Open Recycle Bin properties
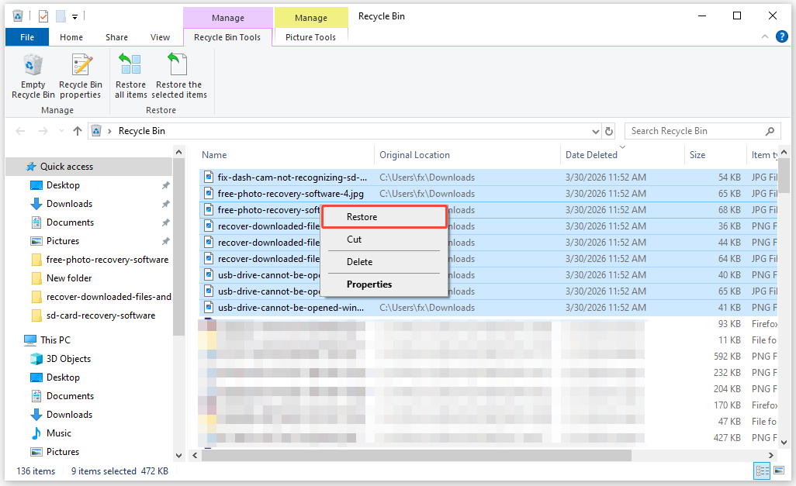Screen dimensions: 796x486 [80, 77]
